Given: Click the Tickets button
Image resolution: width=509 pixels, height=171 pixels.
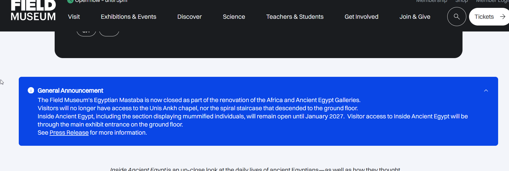Looking at the screenshot, I should coord(484,17).
